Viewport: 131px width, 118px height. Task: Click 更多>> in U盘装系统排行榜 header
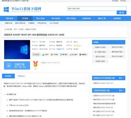(121, 91)
